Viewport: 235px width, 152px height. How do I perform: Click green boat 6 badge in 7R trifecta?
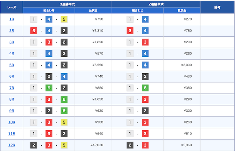tap(49, 88)
